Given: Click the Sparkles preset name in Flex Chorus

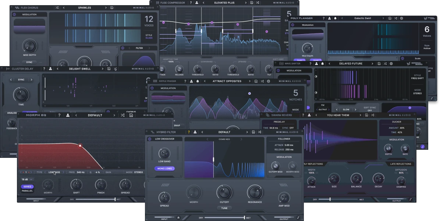Looking at the screenshot, I should coord(85,8).
